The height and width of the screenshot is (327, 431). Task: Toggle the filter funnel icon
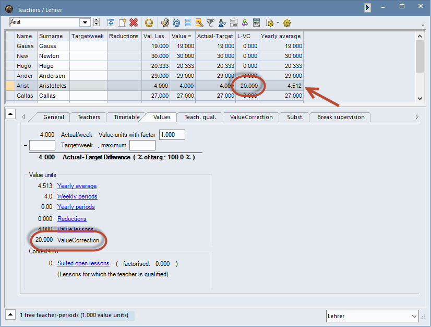210,22
